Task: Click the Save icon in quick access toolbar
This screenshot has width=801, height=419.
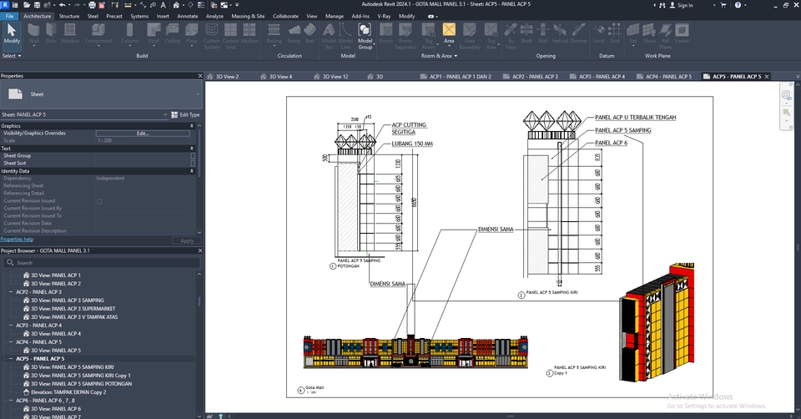Action: [37, 5]
